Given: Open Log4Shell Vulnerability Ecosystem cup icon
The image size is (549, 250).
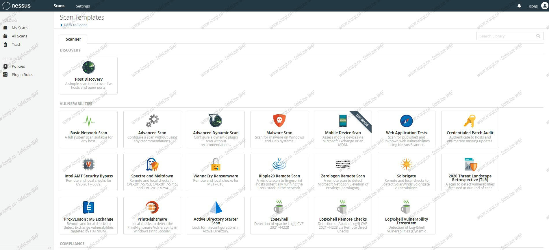Looking at the screenshot, I should tap(406, 207).
